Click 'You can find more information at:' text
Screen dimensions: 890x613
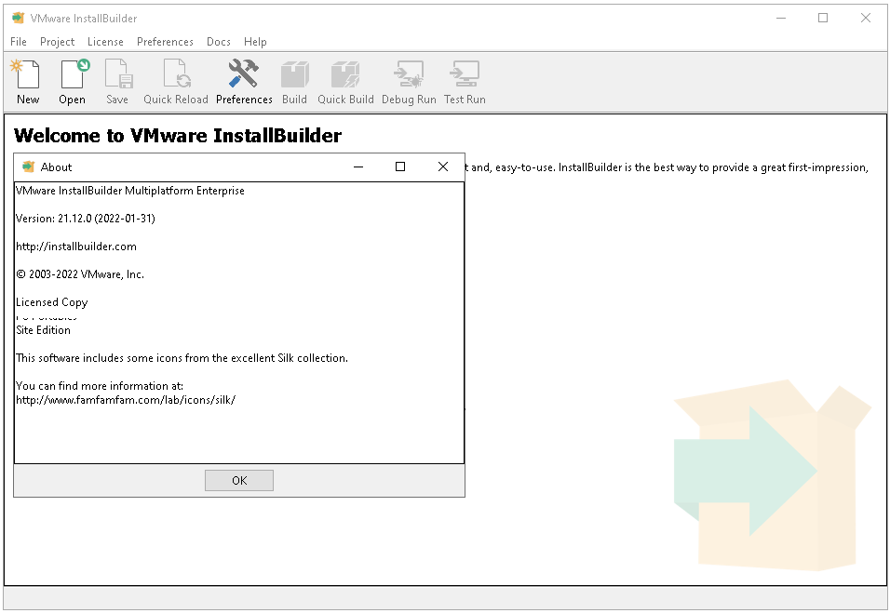[x=100, y=386]
